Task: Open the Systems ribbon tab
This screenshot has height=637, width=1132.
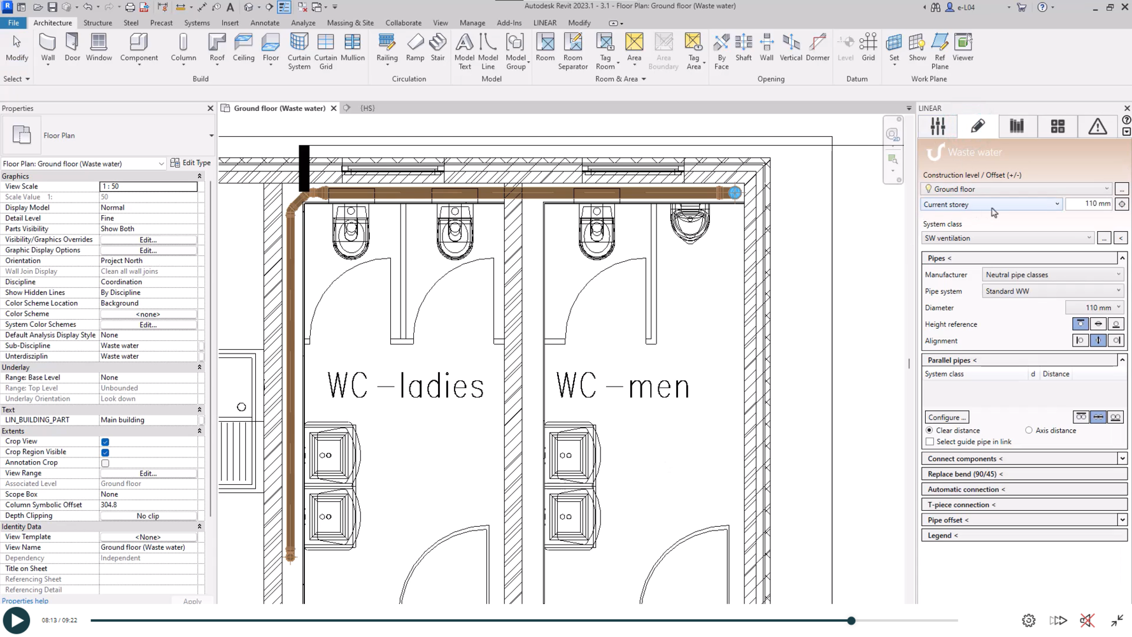Action: [197, 23]
